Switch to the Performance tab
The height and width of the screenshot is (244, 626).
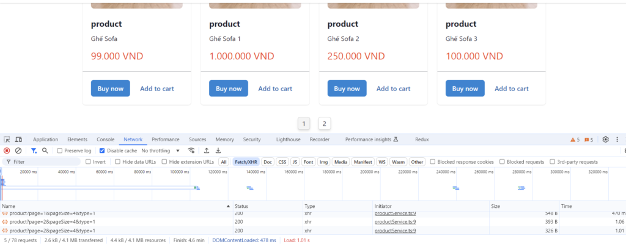click(166, 139)
